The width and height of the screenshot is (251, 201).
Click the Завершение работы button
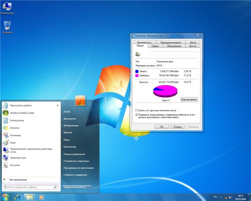click(75, 187)
